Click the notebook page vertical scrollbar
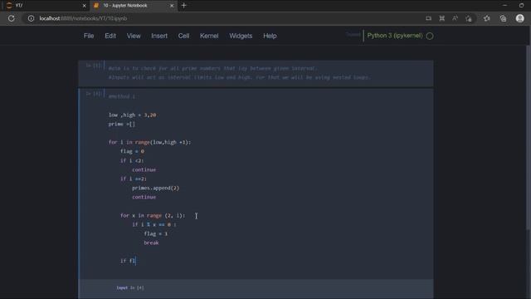Screen dimensions: 531x299 [x=528, y=138]
